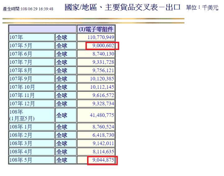Image resolution: width=224 pixels, height=176 pixels.
Task: Select the 108年 3月 row label
Action: click(21, 143)
